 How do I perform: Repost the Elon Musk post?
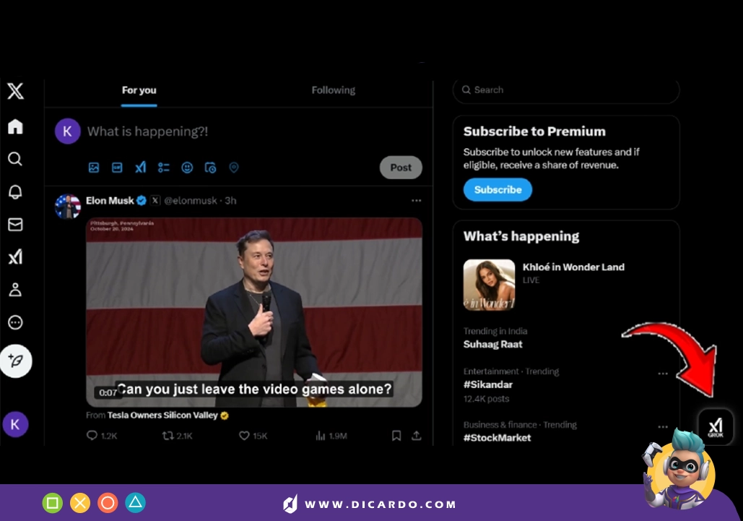pos(177,436)
